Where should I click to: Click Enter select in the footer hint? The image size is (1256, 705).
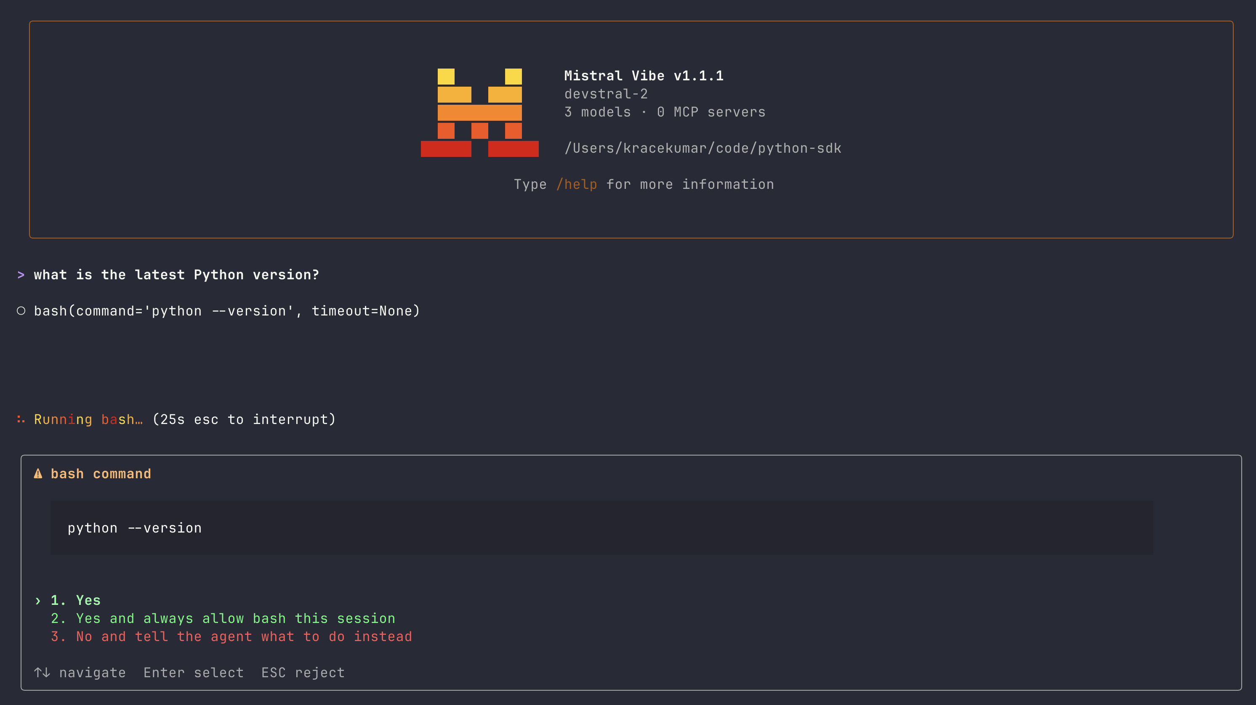193,672
